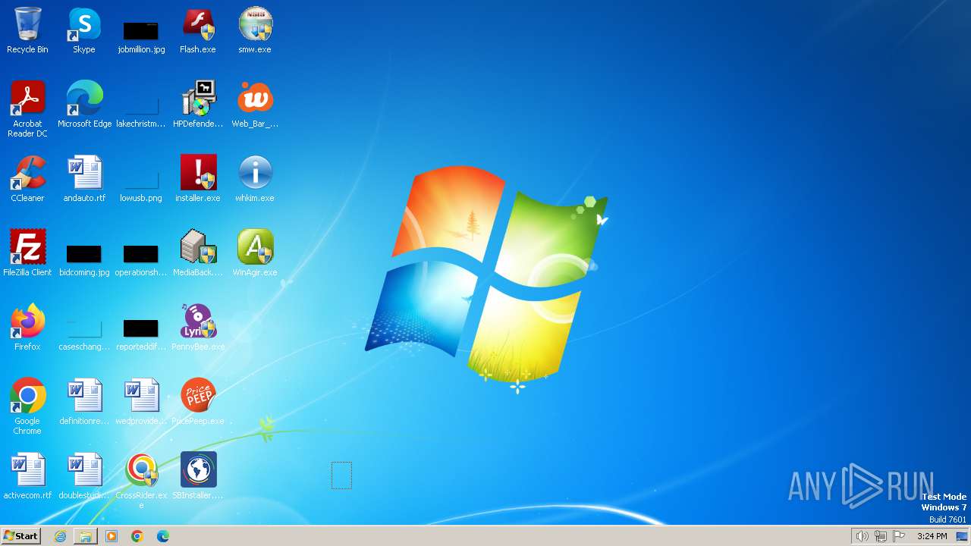Select the HPDefende... installer icon
Viewport: 971px width, 546px height.
point(198,105)
